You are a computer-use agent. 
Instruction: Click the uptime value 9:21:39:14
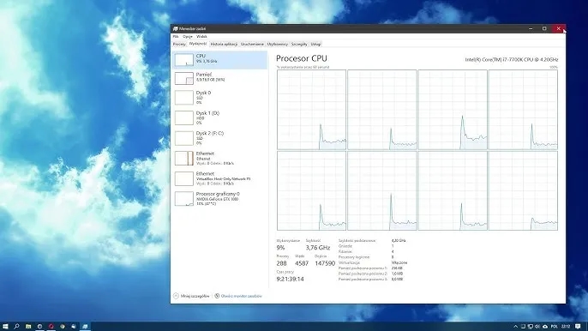click(290, 280)
